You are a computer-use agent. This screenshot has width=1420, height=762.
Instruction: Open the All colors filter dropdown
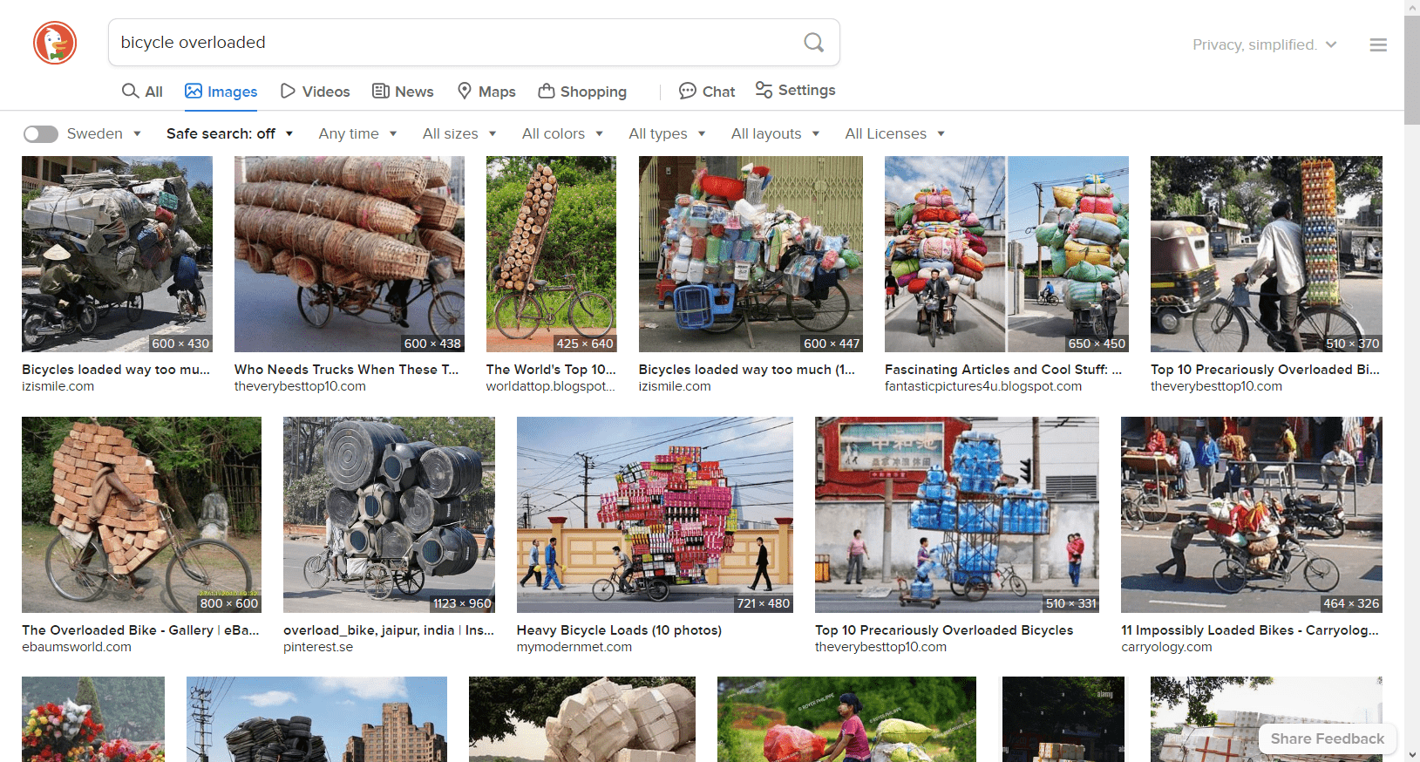coord(562,133)
